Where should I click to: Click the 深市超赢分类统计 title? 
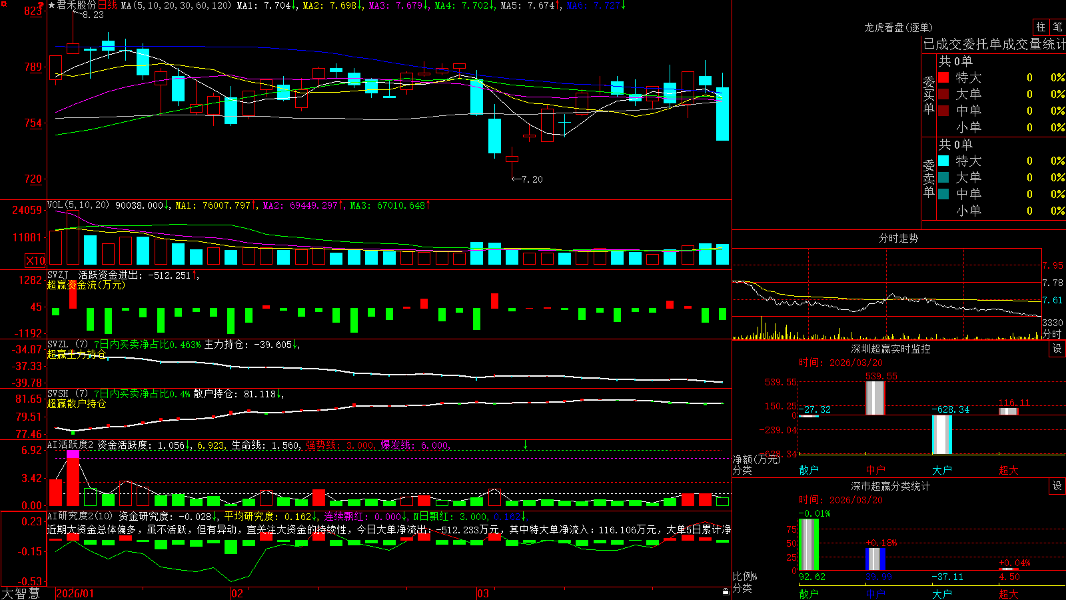pyautogui.click(x=890, y=486)
